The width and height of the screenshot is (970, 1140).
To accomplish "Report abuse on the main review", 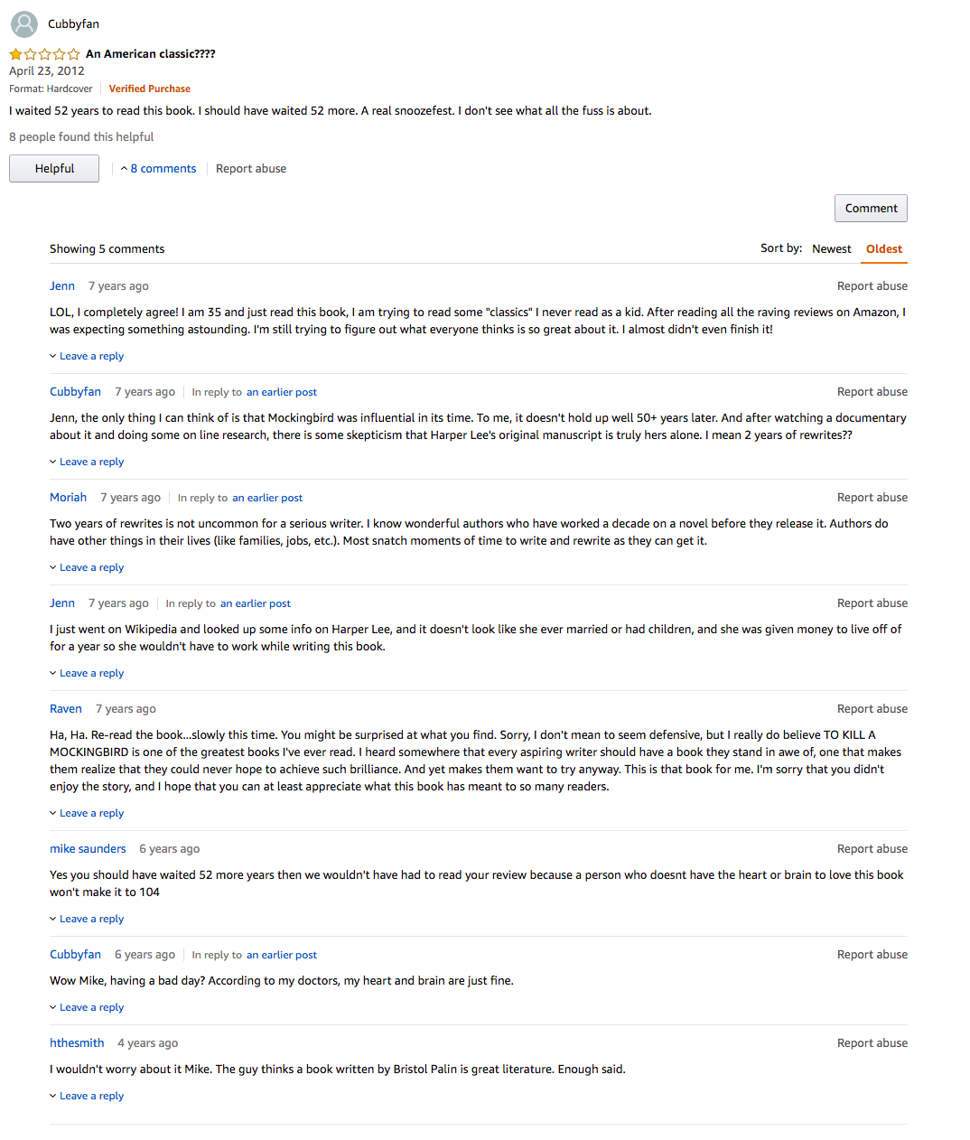I will click(x=251, y=169).
